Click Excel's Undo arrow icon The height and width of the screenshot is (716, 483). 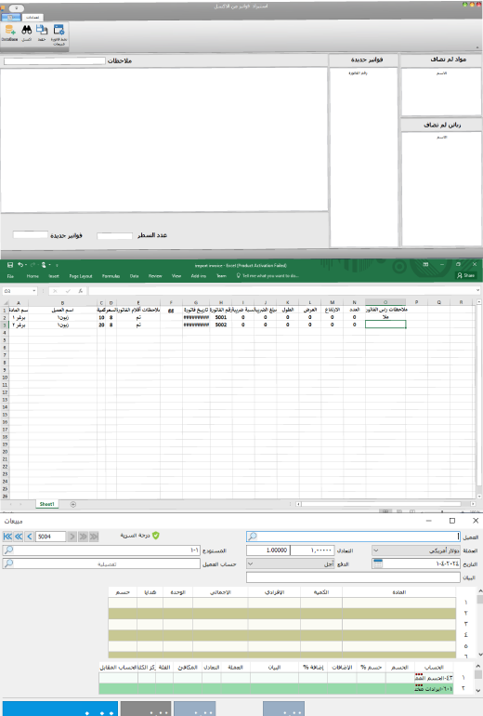[x=20, y=265]
